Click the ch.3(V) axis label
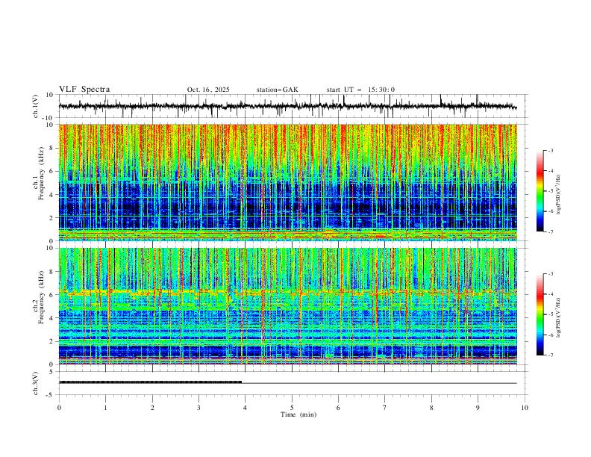This screenshot has height=457, width=591. point(36,383)
